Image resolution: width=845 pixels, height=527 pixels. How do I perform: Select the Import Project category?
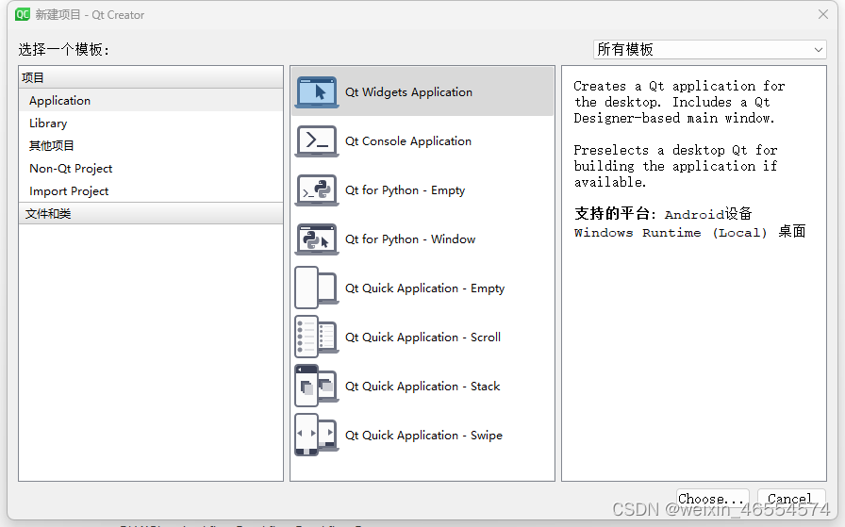point(150,191)
